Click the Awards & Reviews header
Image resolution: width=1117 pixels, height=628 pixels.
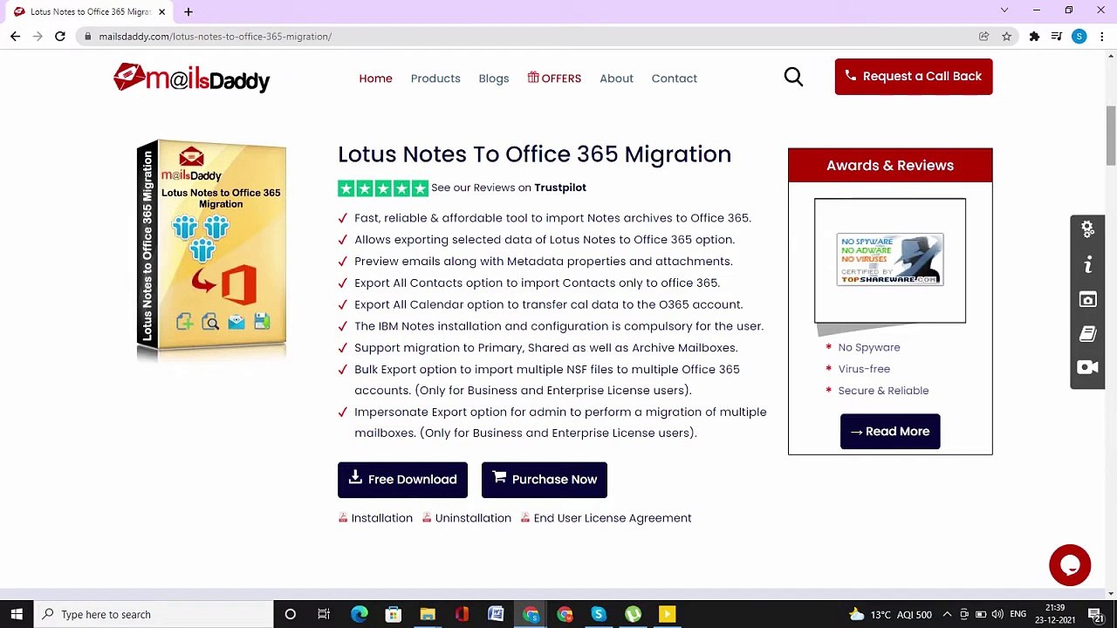(890, 166)
